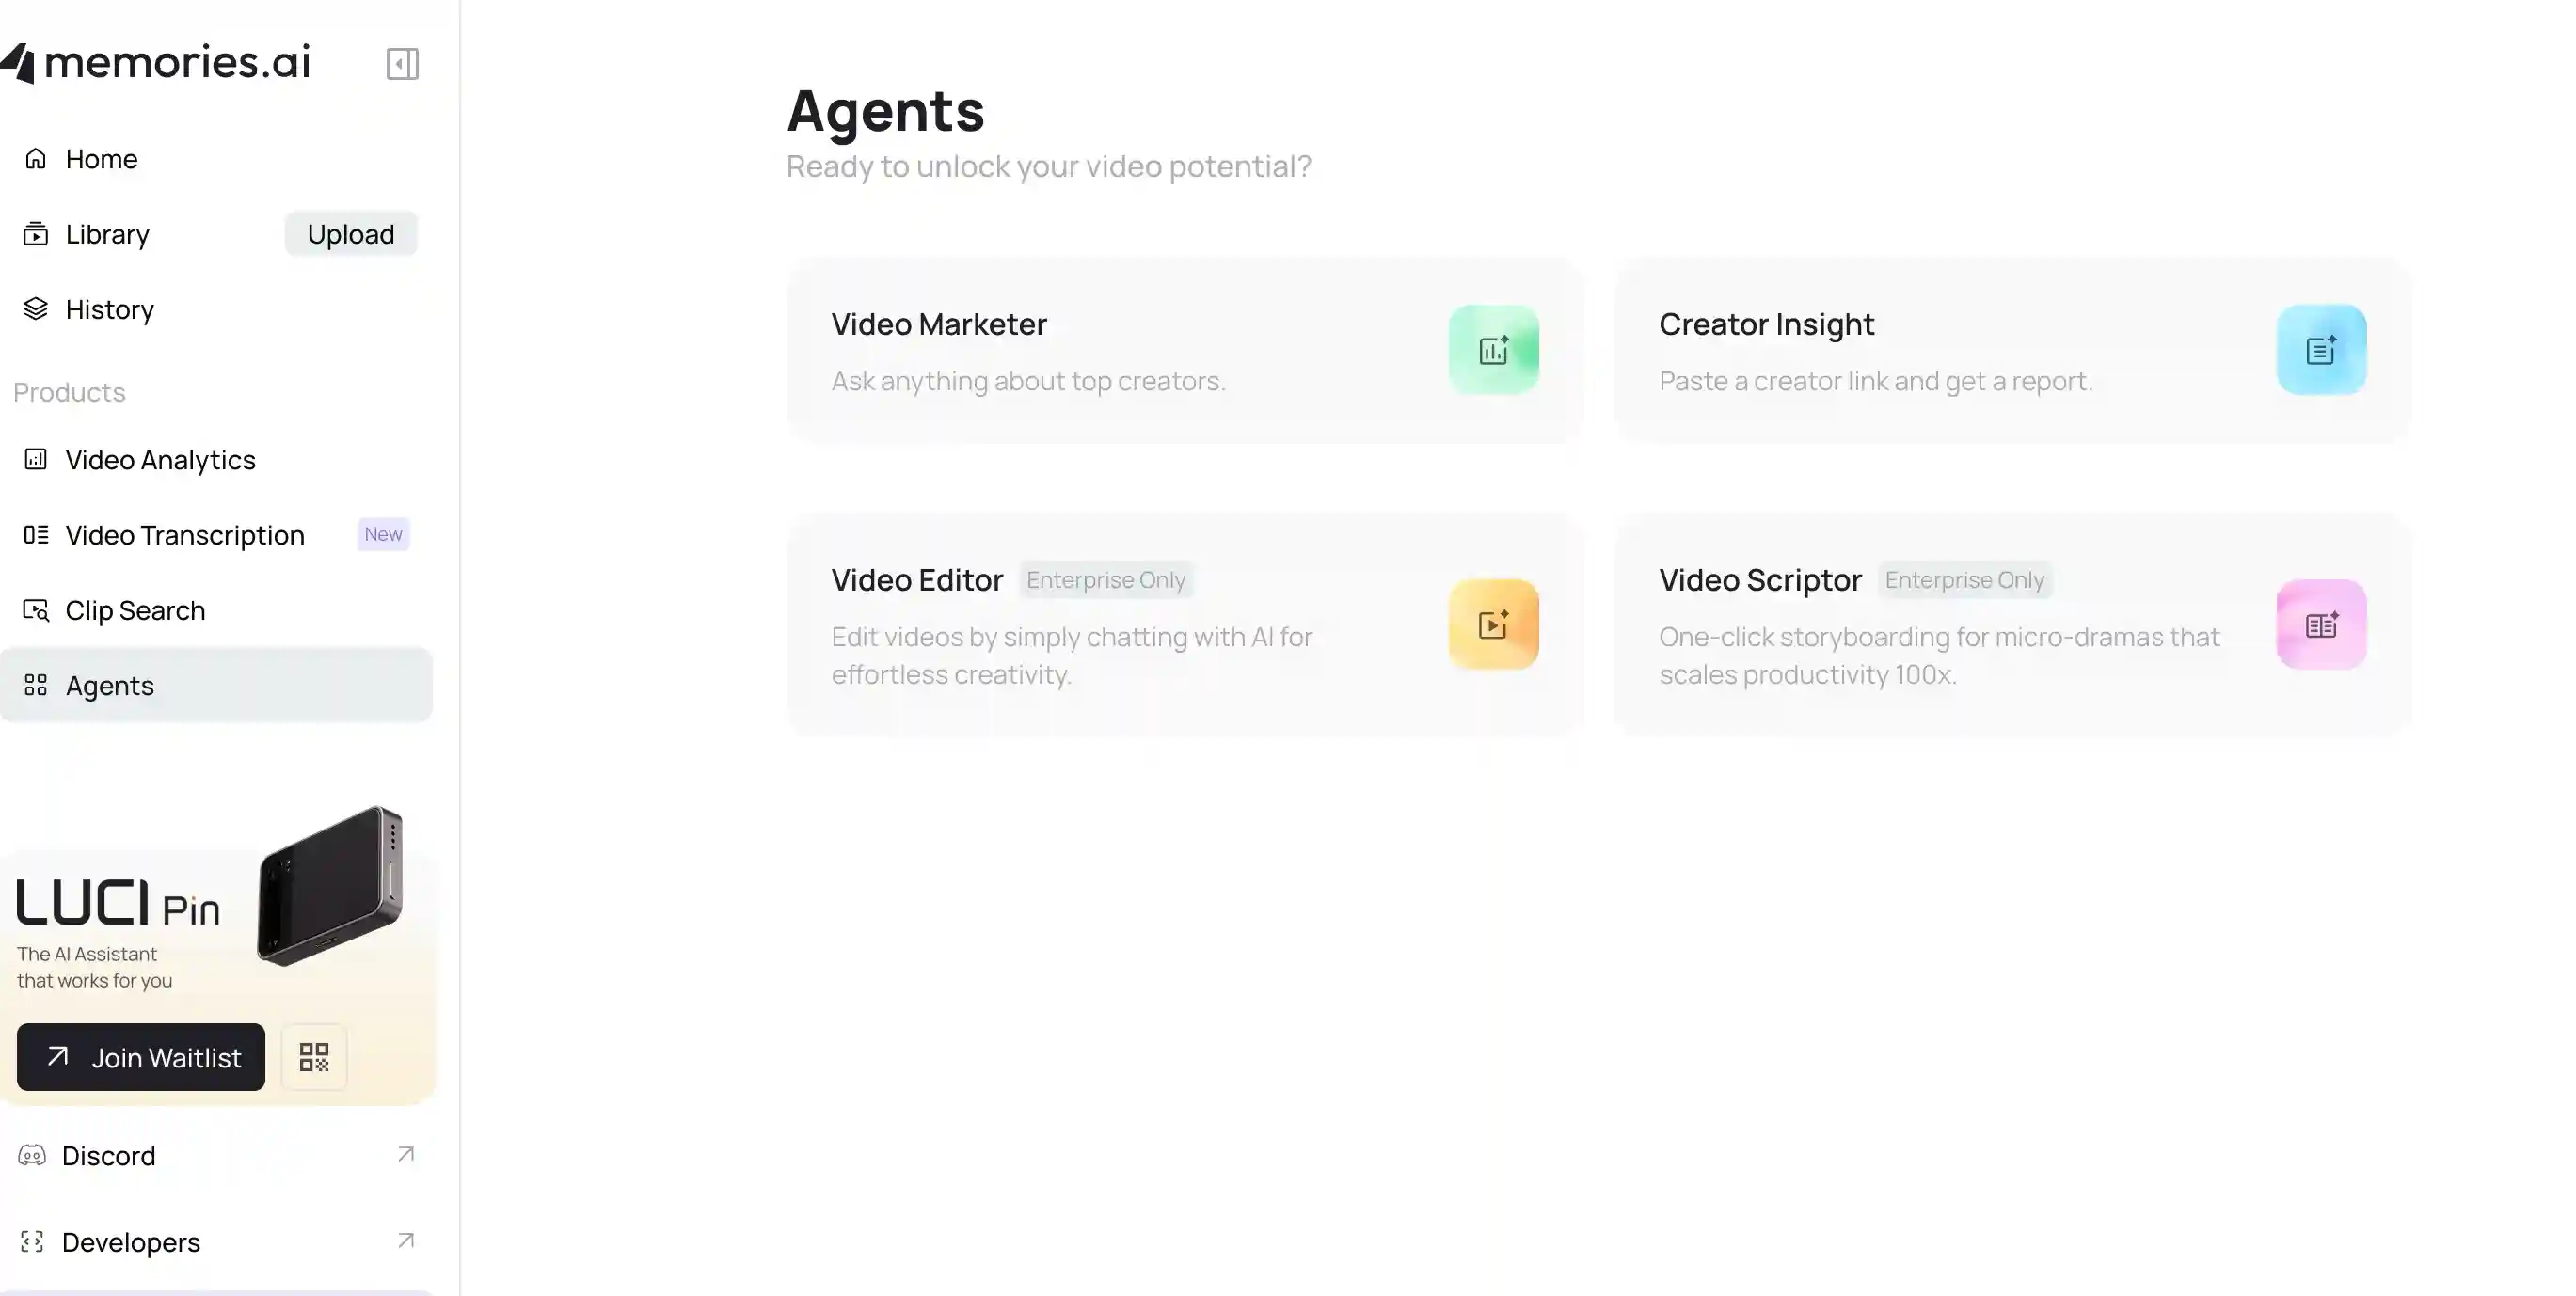Click "Ready to unlock your video potential?" text
The height and width of the screenshot is (1296, 2576).
coord(1049,166)
